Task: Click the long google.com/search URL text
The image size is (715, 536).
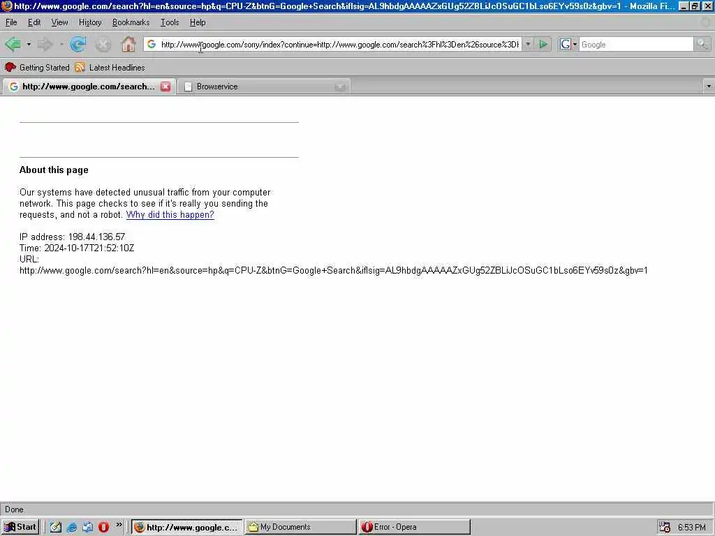Action: [x=333, y=270]
